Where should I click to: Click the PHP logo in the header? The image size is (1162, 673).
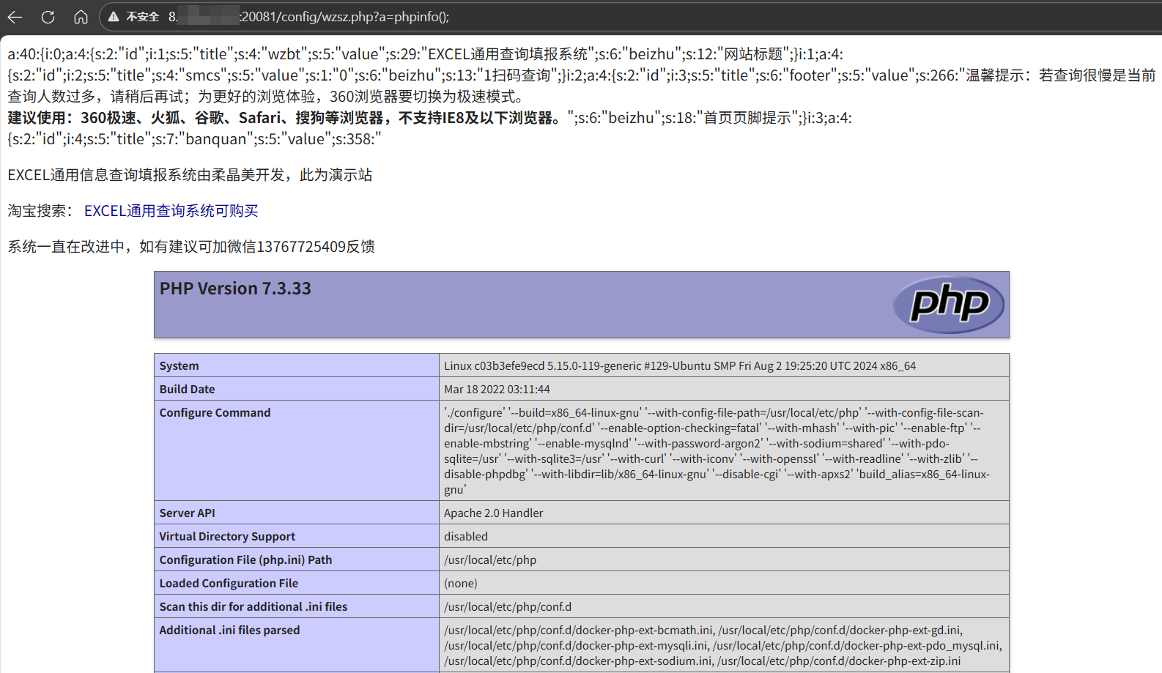coord(950,304)
